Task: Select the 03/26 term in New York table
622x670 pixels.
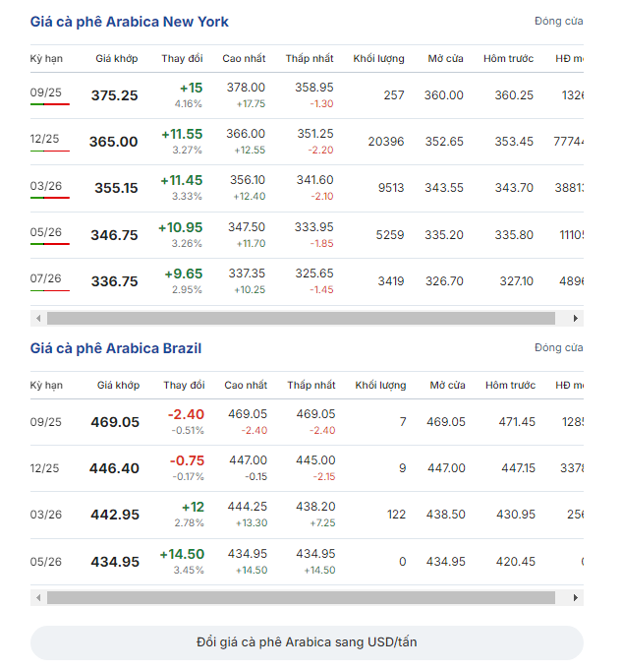Action: 45,186
